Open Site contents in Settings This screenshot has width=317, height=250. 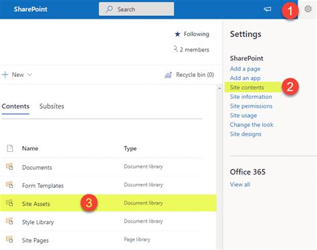247,88
